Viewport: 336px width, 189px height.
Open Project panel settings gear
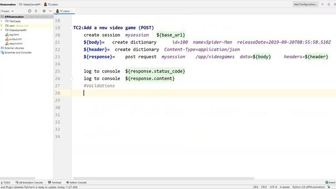tap(44, 11)
